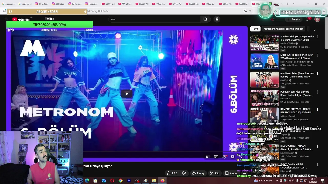Open options for DISCOVERING TARKAN video
Image resolution: width=328 pixels, height=184 pixels.
(x=317, y=146)
